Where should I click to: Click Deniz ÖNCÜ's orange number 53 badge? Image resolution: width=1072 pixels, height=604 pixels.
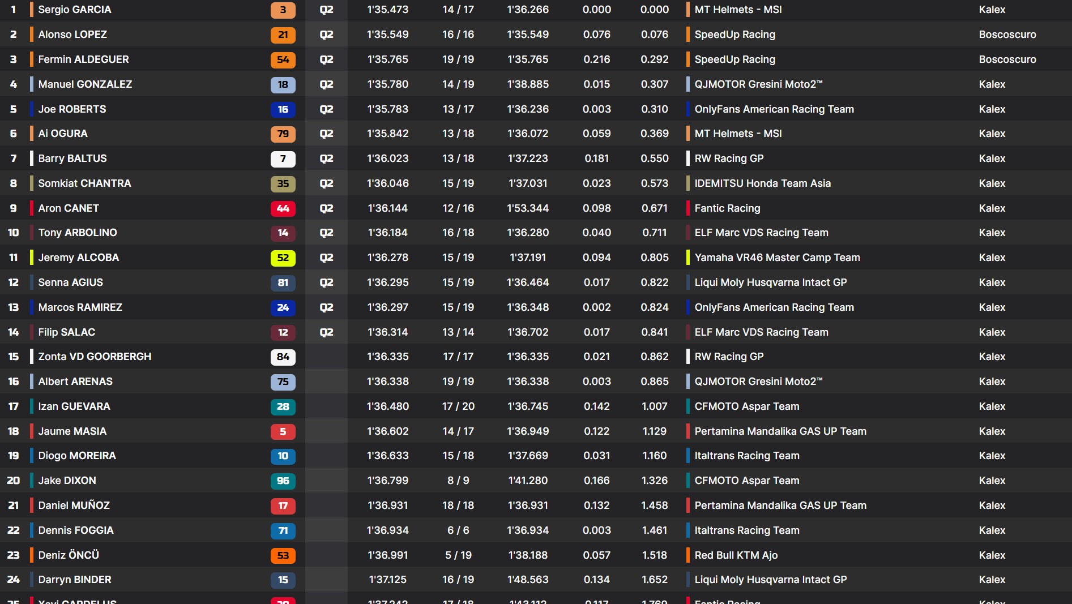point(283,555)
